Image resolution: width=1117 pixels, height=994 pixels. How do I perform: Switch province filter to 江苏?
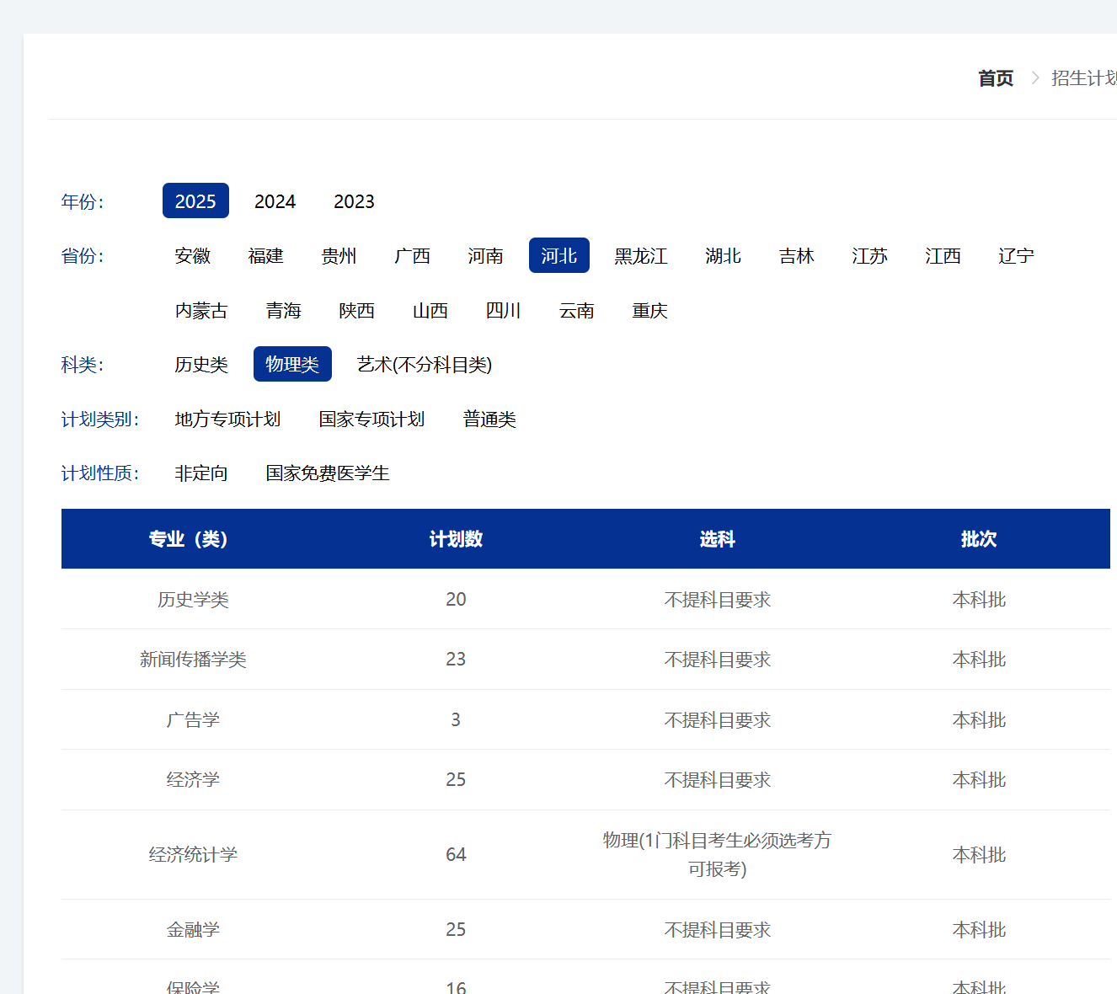(x=869, y=256)
